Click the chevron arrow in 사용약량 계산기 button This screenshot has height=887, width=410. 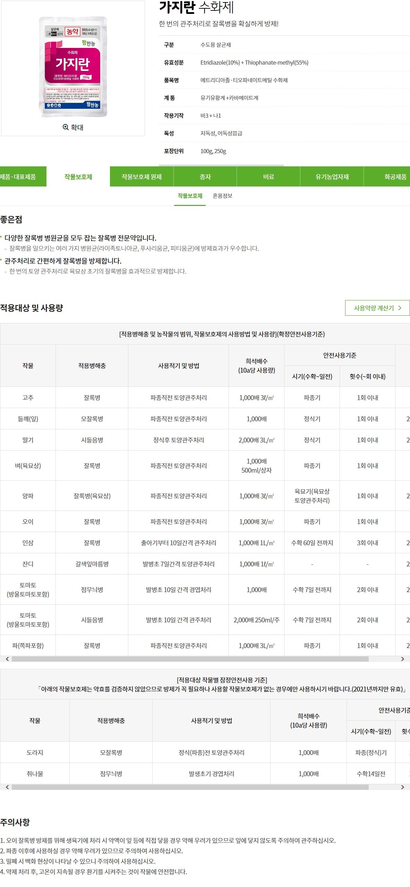400,308
